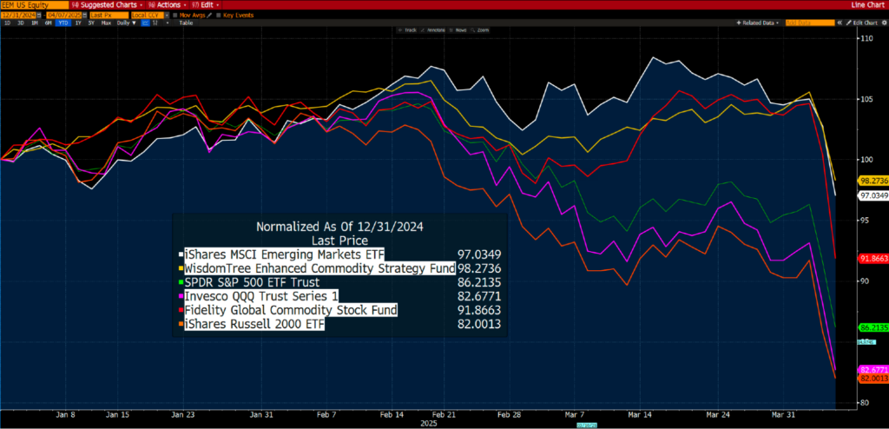Toggle the Mov Avgs checkbox
Screen dimensions: 889x429
[x=175, y=16]
